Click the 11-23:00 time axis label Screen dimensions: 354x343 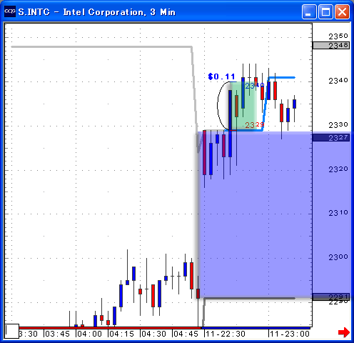pyautogui.click(x=290, y=334)
